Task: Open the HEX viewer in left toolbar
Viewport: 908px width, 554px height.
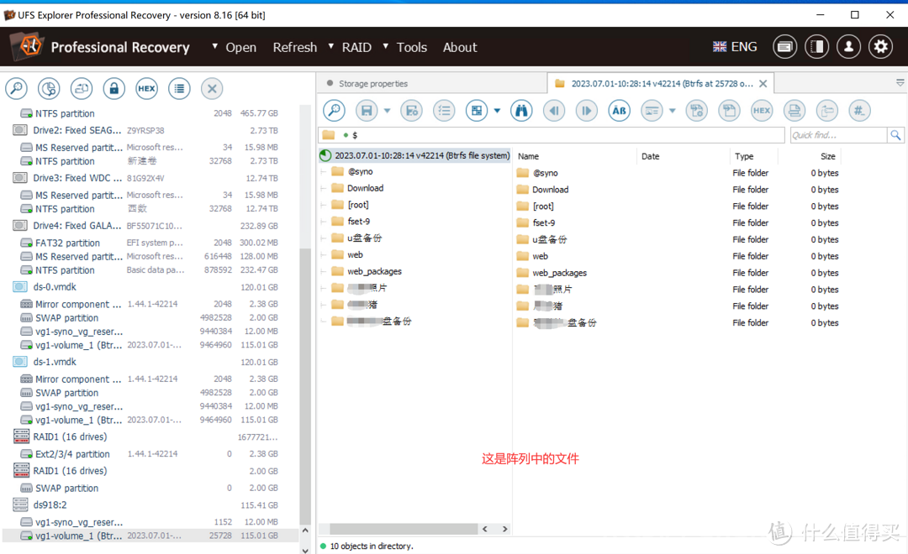Action: coord(146,88)
